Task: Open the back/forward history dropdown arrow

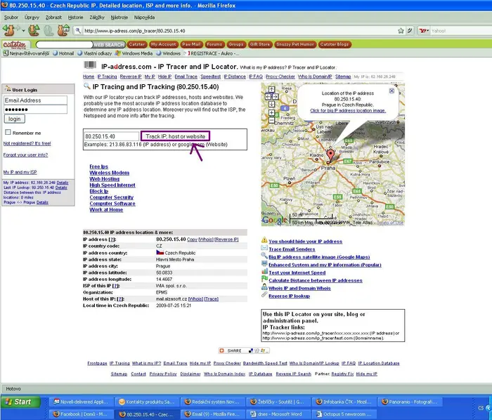Action: pyautogui.click(x=23, y=31)
